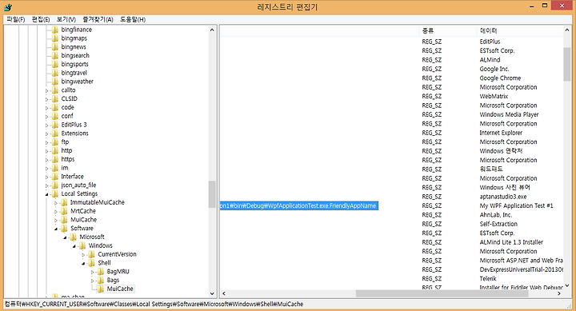Select MuiCache key under Local Settings
Screen dimensions: 576x311
click(84, 220)
